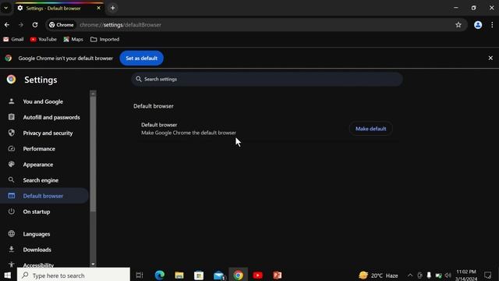Open File Explorer from the taskbar

click(179, 275)
